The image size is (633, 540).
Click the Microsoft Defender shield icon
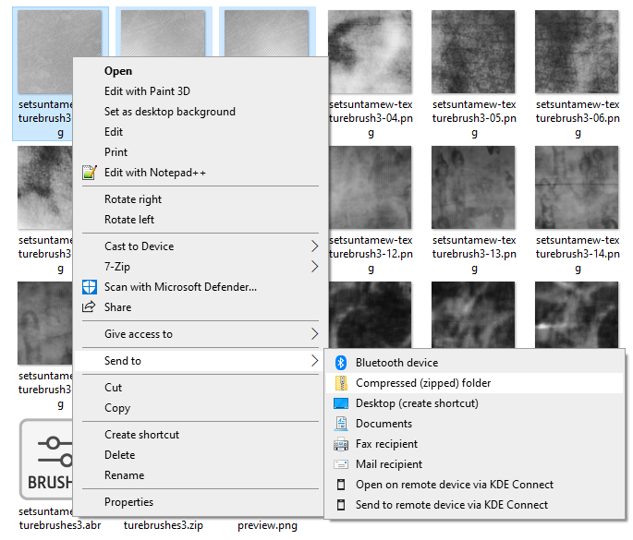point(90,287)
